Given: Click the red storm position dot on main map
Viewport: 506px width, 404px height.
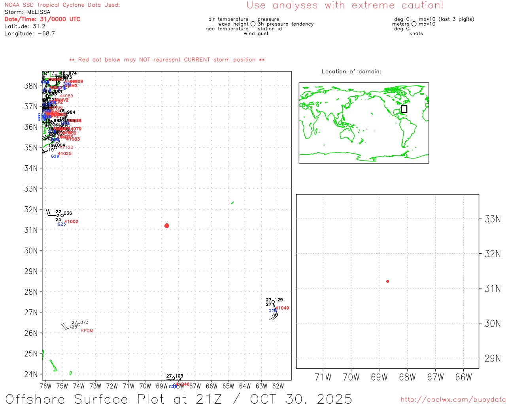Looking at the screenshot, I should tap(166, 226).
